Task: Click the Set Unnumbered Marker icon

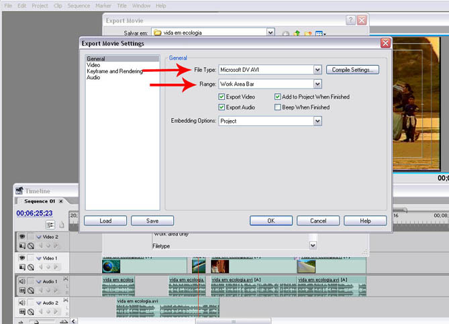Action: [61, 225]
